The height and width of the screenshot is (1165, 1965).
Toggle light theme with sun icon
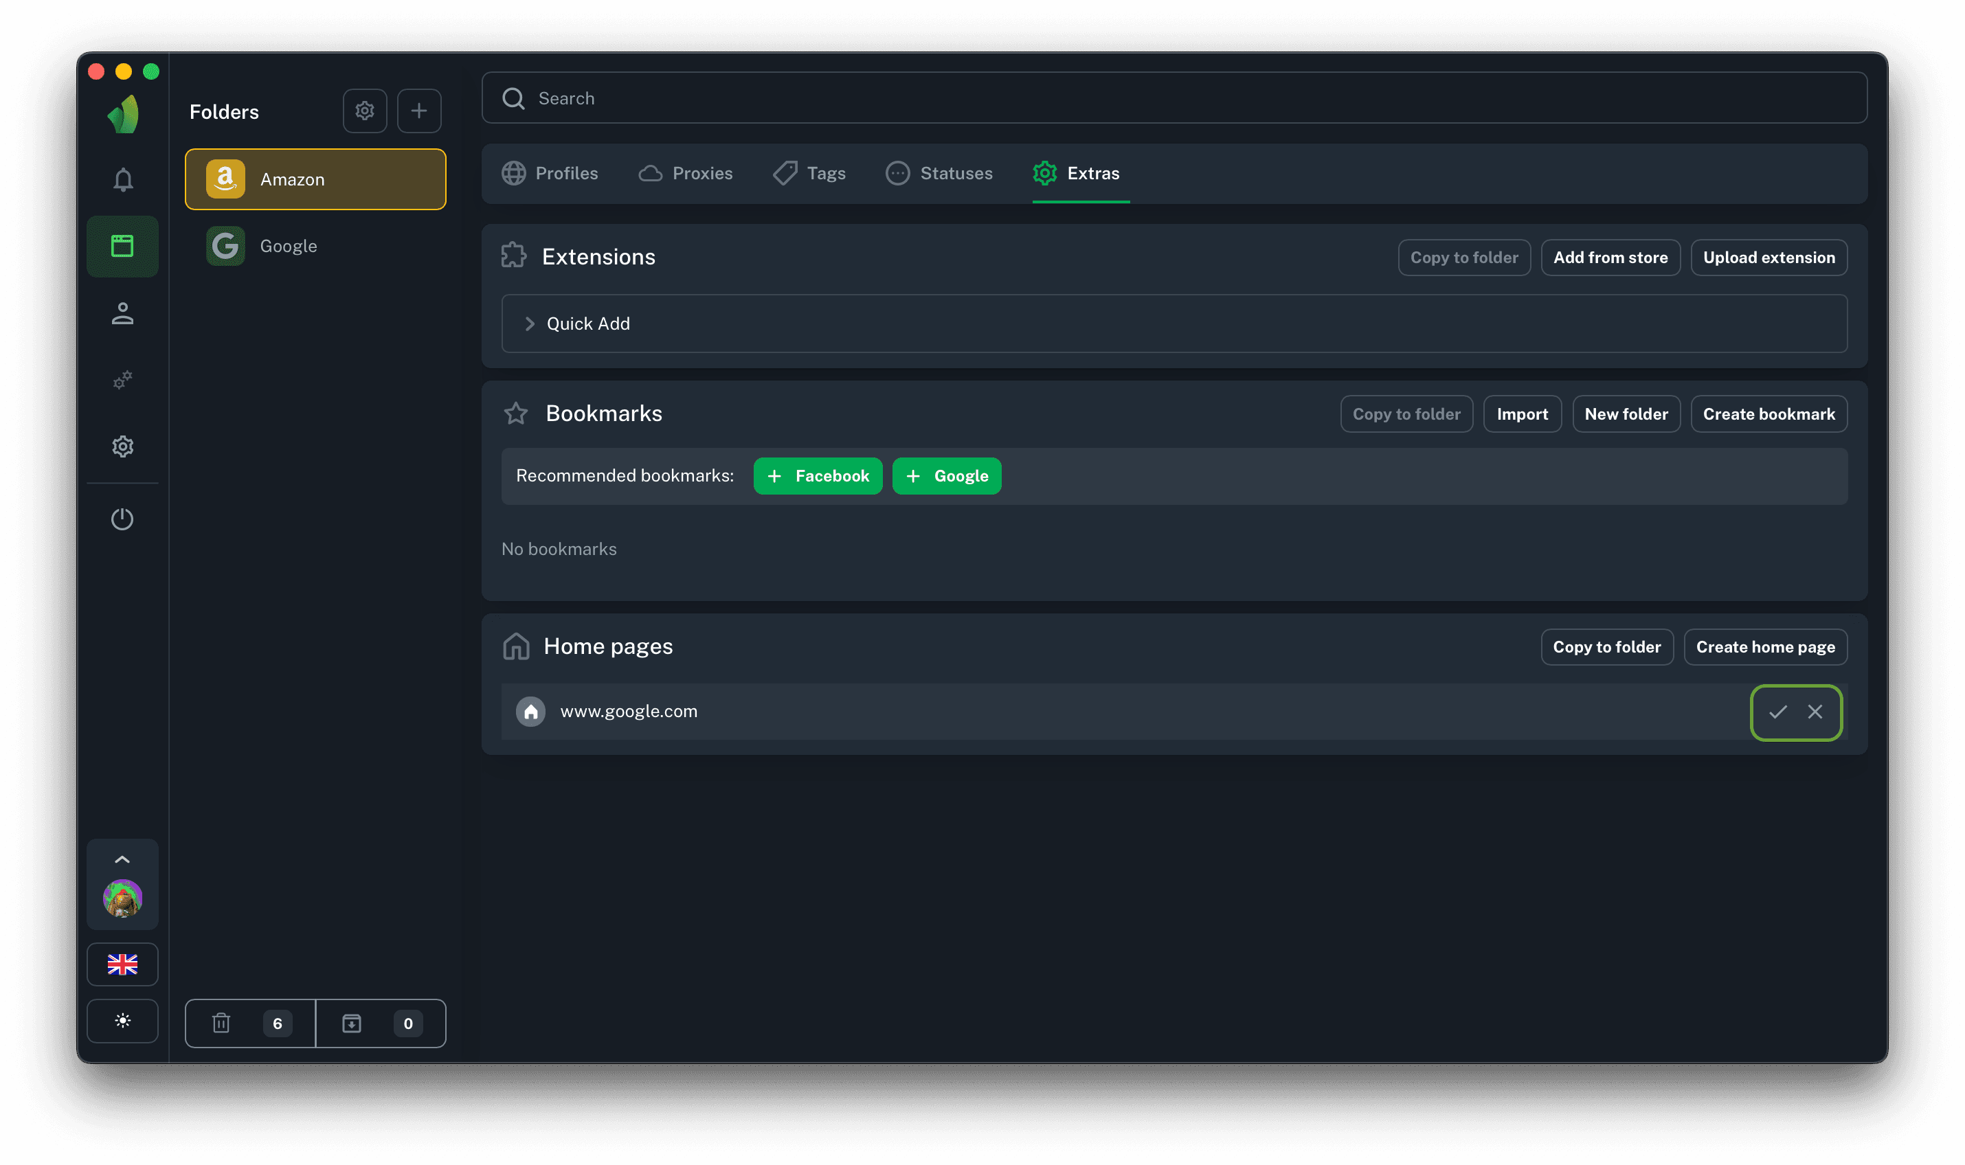(x=122, y=1021)
